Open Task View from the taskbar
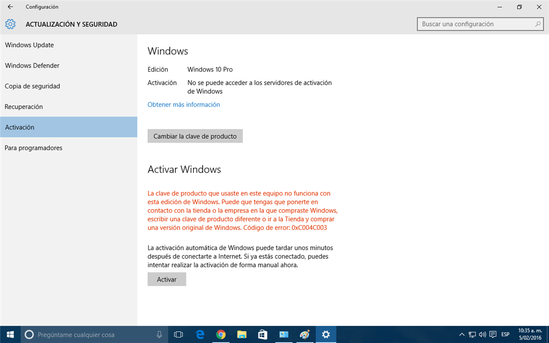The width and height of the screenshot is (549, 343). point(179,334)
